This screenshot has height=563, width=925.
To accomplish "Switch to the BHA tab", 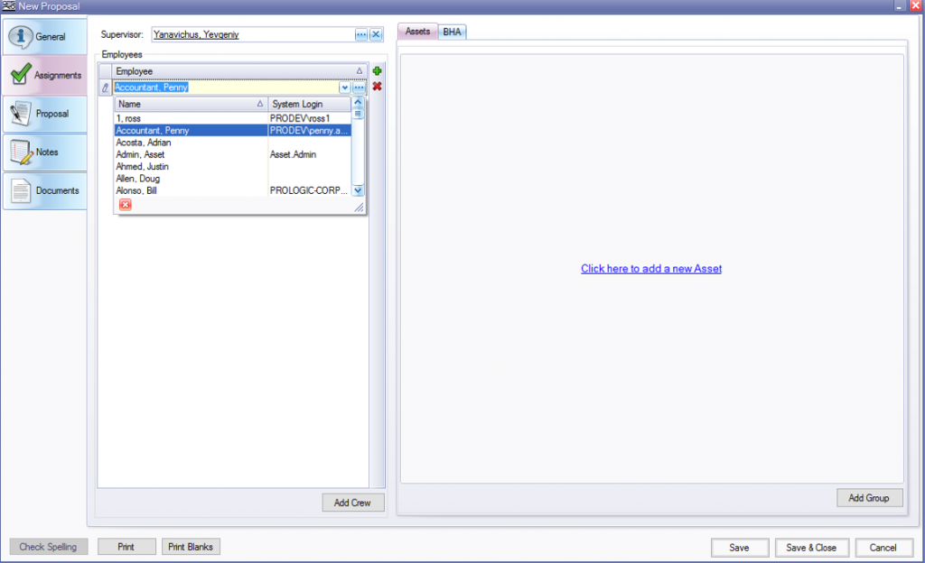I will pyautogui.click(x=452, y=31).
